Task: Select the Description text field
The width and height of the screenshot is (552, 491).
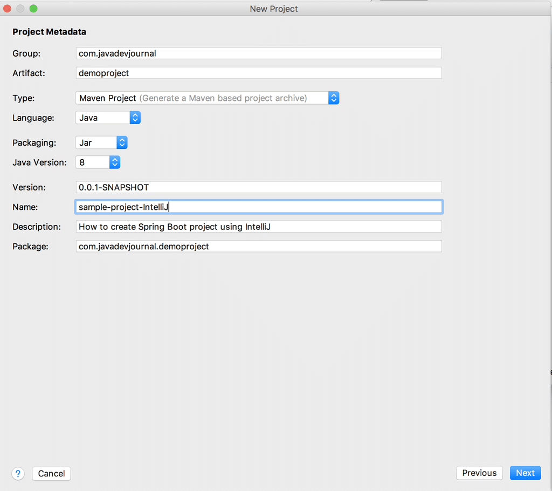Action: pos(259,227)
